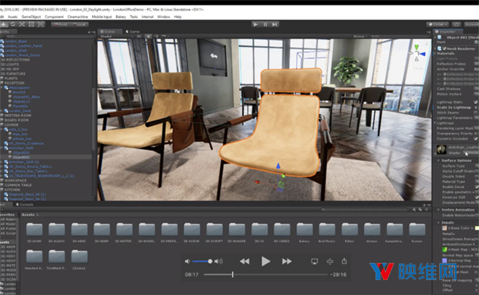Screen dimensions: 479x295
Task: Mute with the video player speaker icon
Action: (x=187, y=261)
